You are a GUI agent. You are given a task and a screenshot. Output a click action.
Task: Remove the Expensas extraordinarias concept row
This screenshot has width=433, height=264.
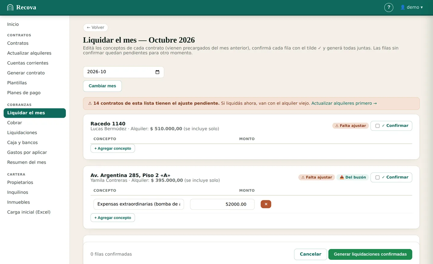[x=266, y=204]
